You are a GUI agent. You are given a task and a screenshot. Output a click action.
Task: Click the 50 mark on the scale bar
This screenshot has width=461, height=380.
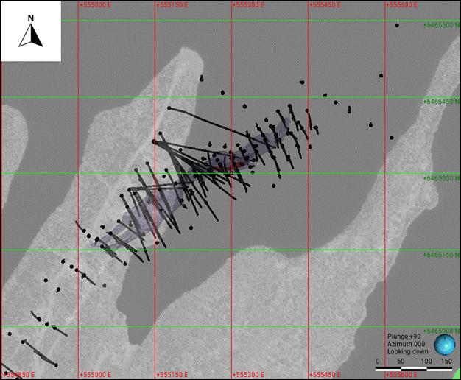click(401, 362)
